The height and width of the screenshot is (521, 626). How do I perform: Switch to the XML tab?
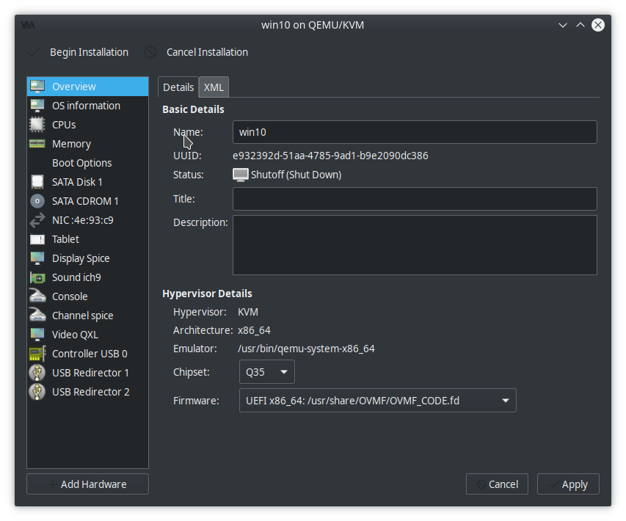(x=214, y=87)
